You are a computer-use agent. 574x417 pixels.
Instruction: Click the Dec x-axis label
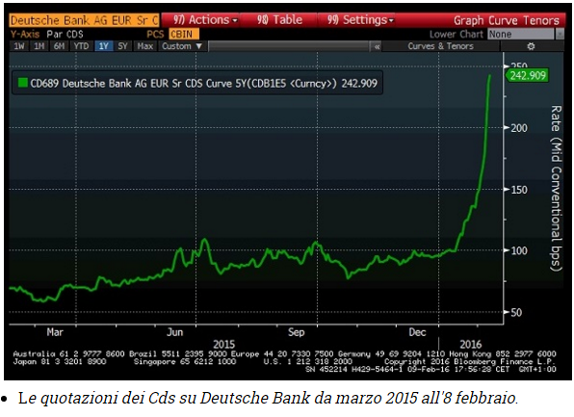pos(417,332)
